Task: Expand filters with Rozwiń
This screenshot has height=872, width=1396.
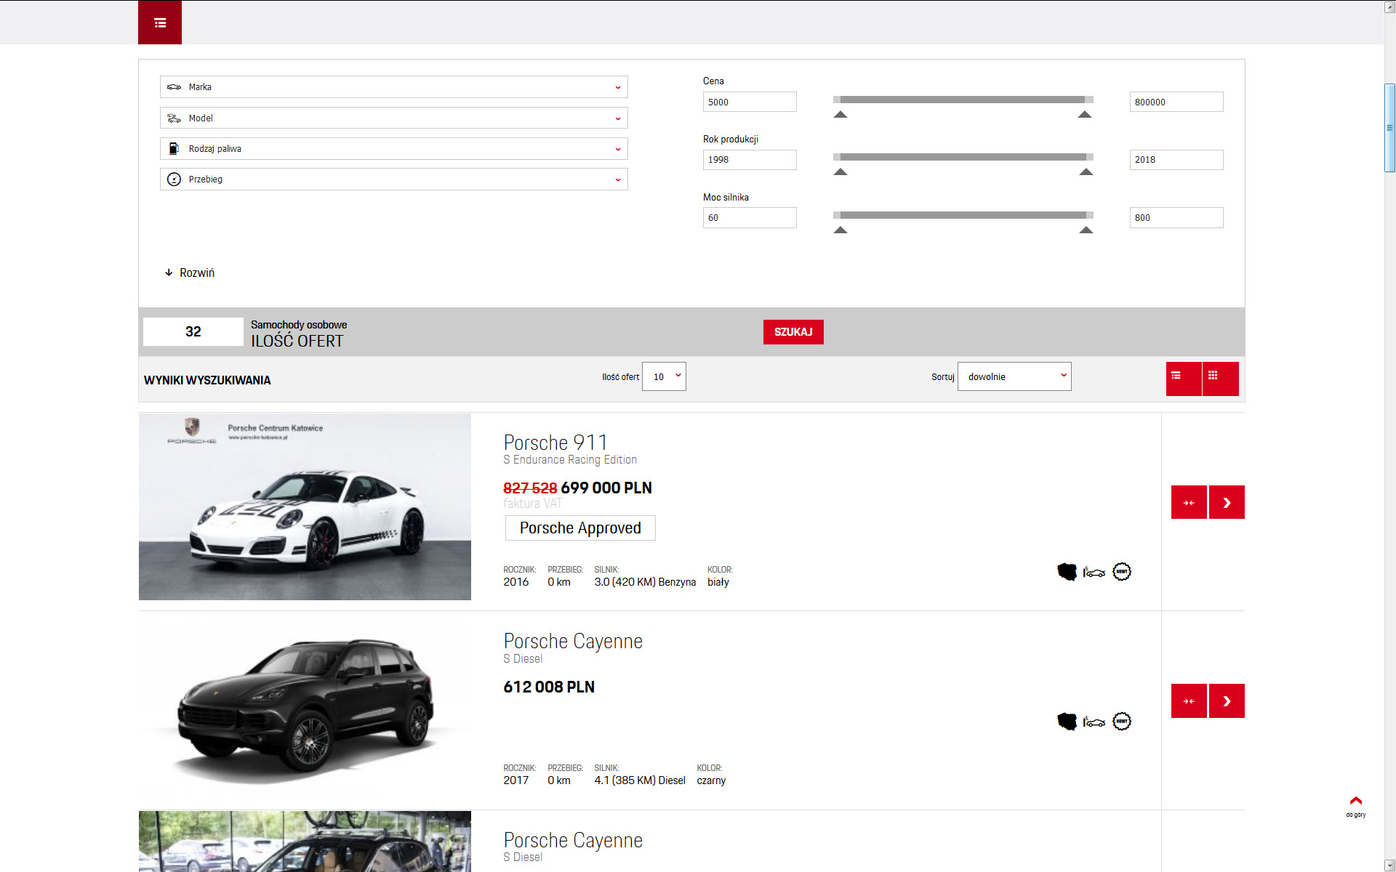Action: pos(190,272)
